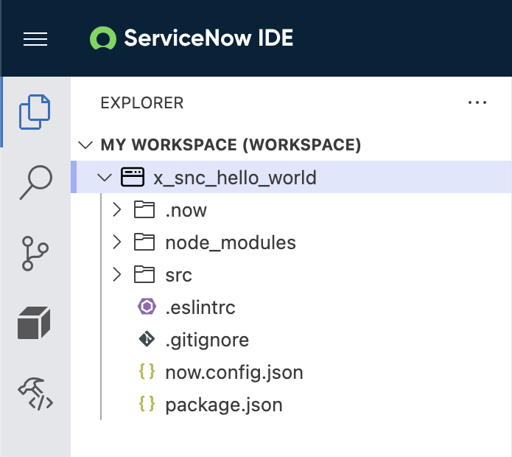Image resolution: width=512 pixels, height=457 pixels.
Task: Click the EXPLORER panel title
Action: (x=142, y=103)
